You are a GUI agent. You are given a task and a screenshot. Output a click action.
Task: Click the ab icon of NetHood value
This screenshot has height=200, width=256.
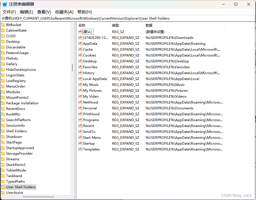click(x=80, y=102)
